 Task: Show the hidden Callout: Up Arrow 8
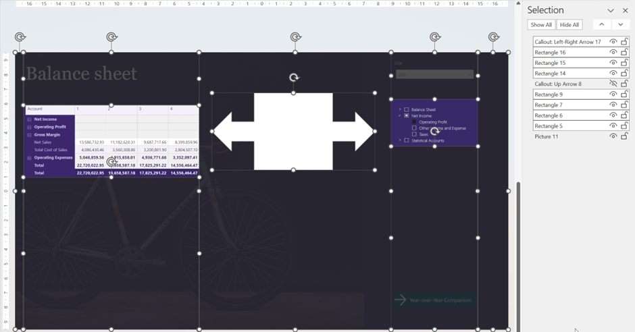click(x=613, y=84)
